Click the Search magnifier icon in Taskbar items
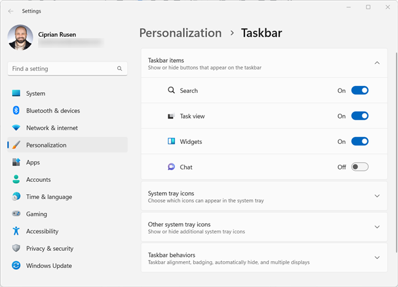 click(171, 90)
